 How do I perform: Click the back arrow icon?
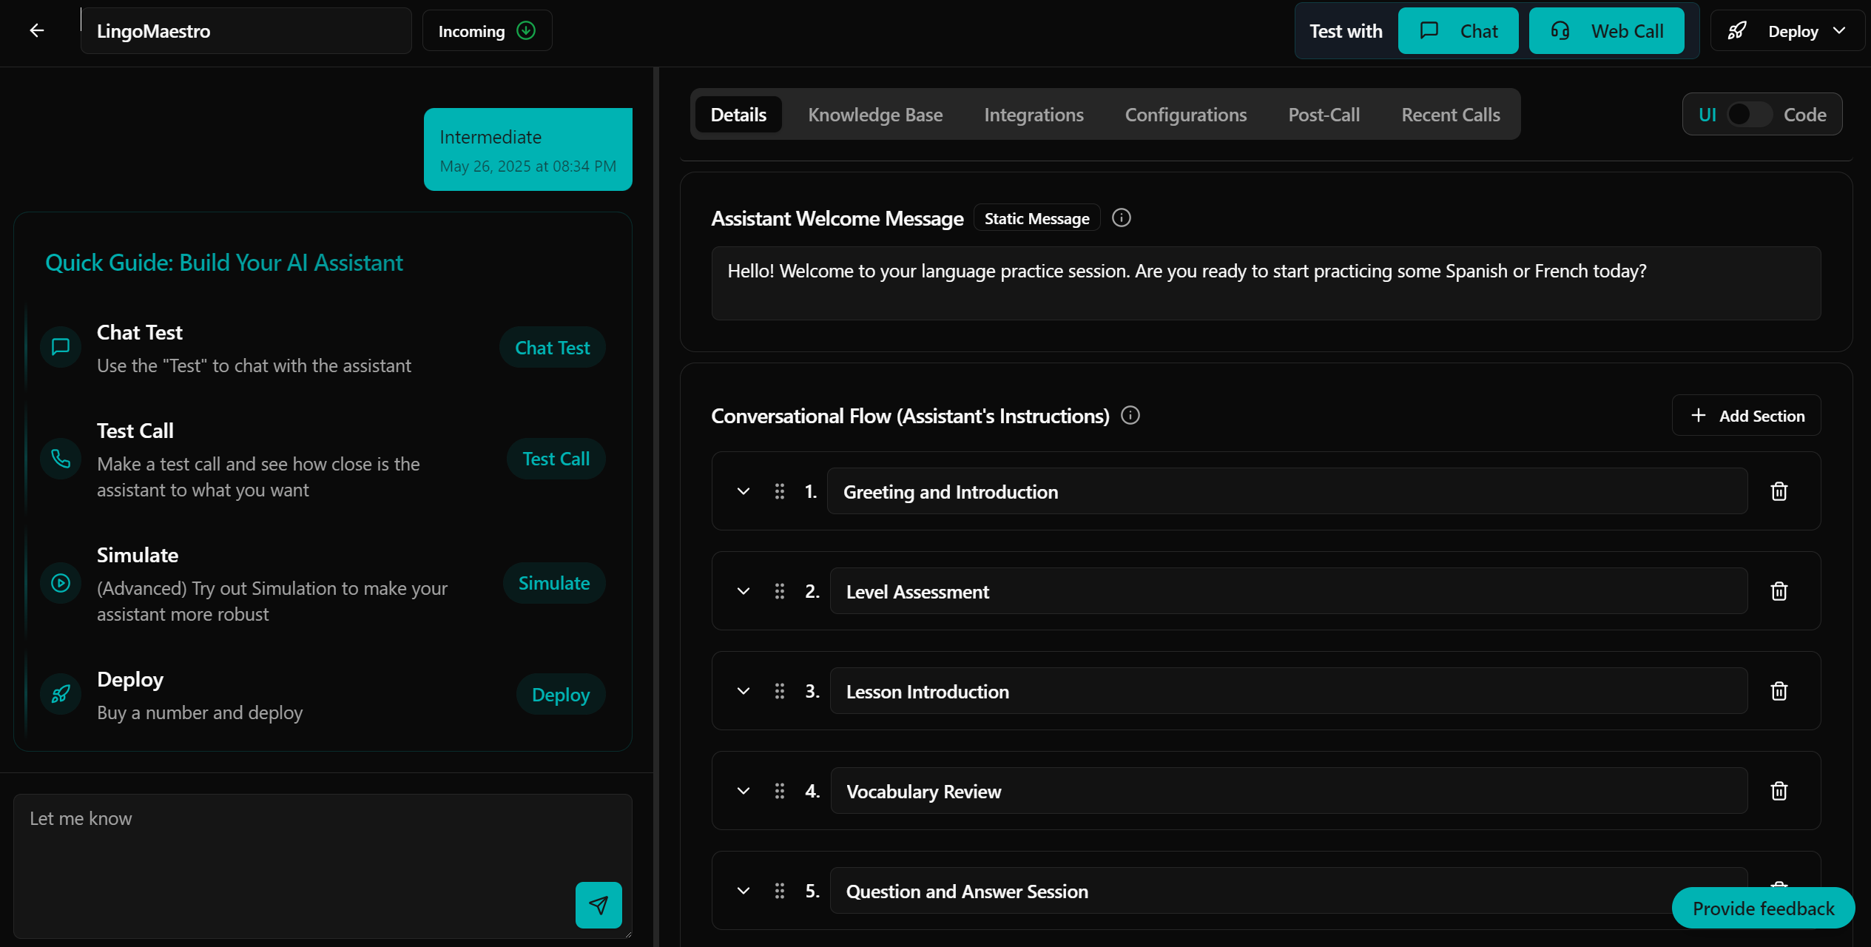tap(37, 30)
